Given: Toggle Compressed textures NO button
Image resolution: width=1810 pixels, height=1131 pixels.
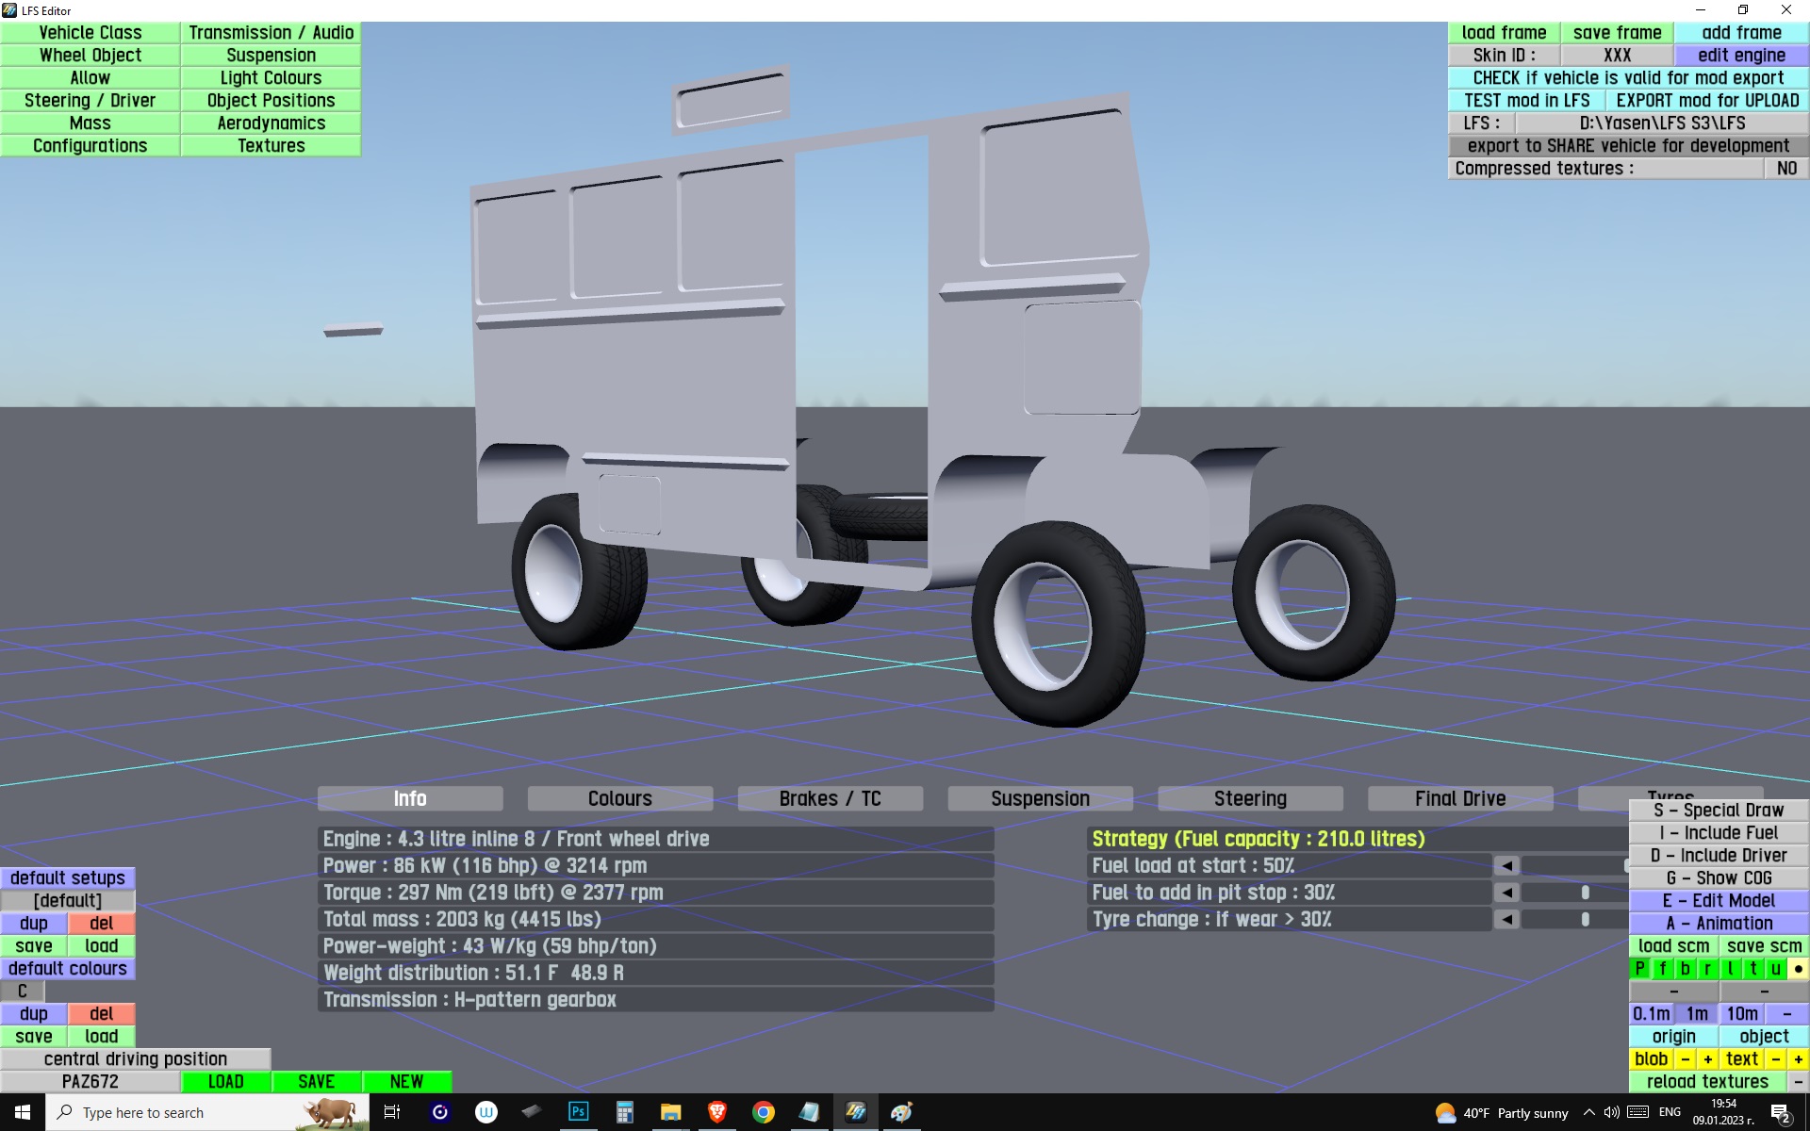Looking at the screenshot, I should tap(1786, 168).
